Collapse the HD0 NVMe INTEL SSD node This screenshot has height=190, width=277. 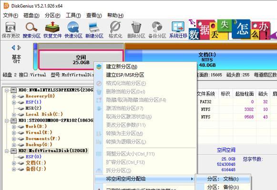pos(7,90)
